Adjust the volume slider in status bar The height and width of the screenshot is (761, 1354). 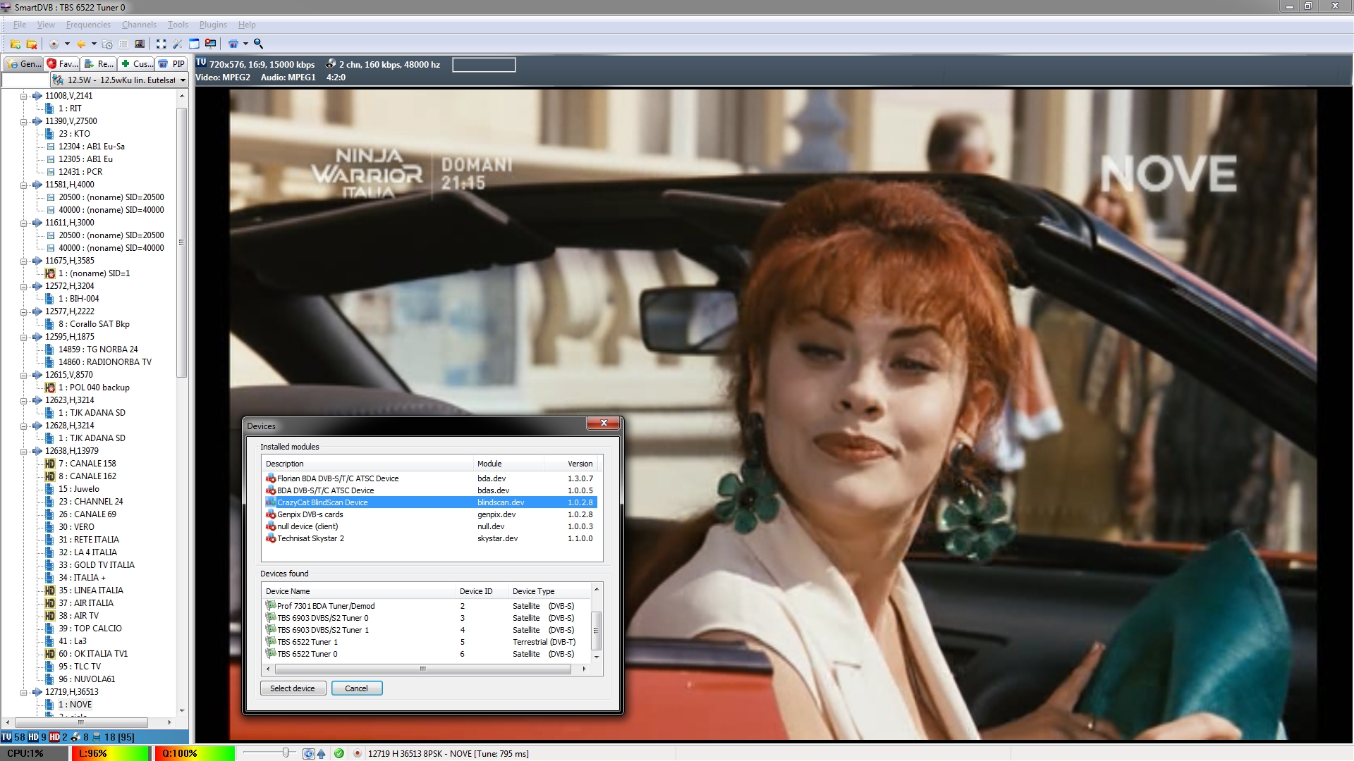285,753
